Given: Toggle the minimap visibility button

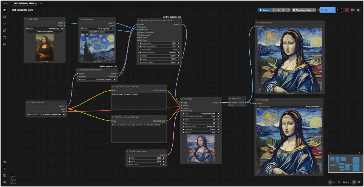Looking at the screenshot, I should [x=354, y=182].
